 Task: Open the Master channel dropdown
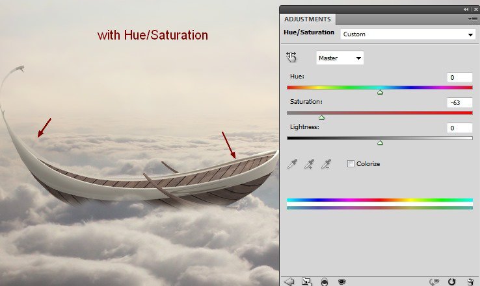tap(340, 58)
